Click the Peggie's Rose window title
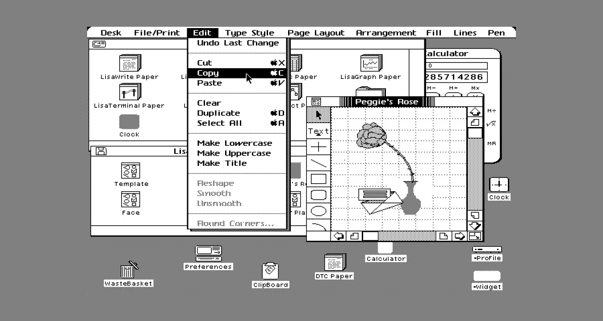Viewport: 603px width, 321px height. (x=386, y=102)
